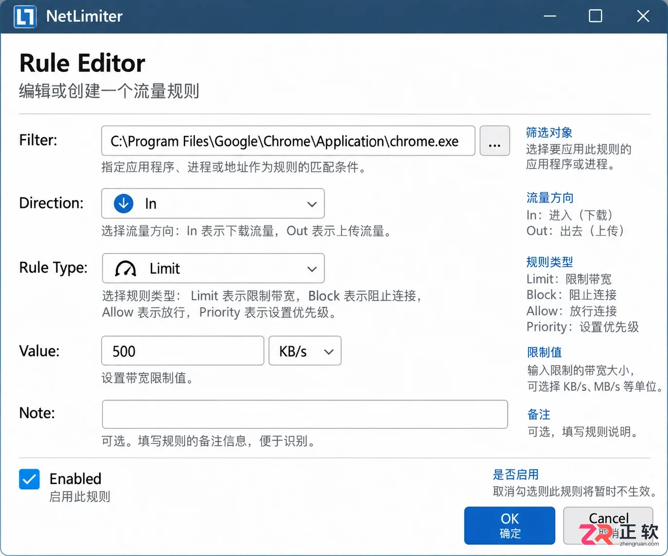668x556 pixels.
Task: Click the 规则类型 help heading
Action: tap(550, 262)
